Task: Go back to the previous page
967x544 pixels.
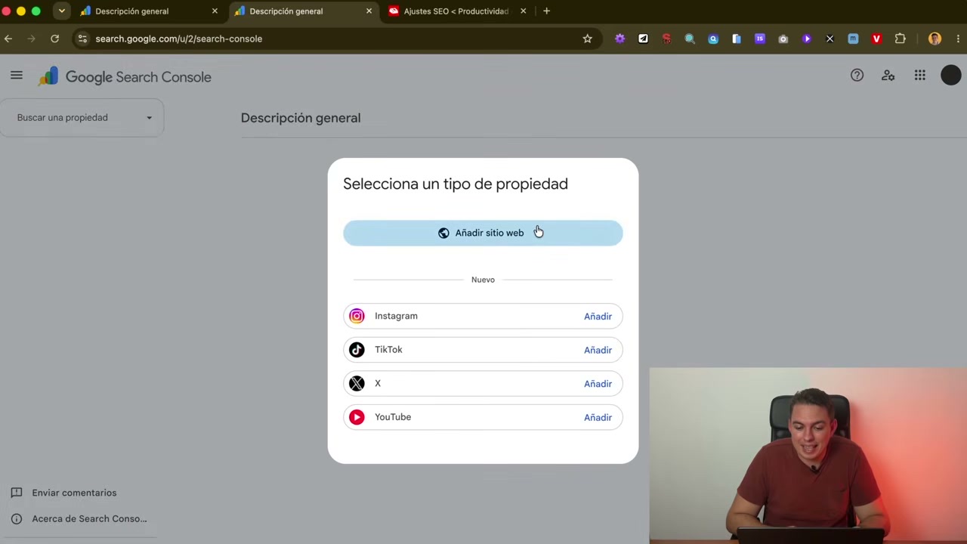Action: 8,39
